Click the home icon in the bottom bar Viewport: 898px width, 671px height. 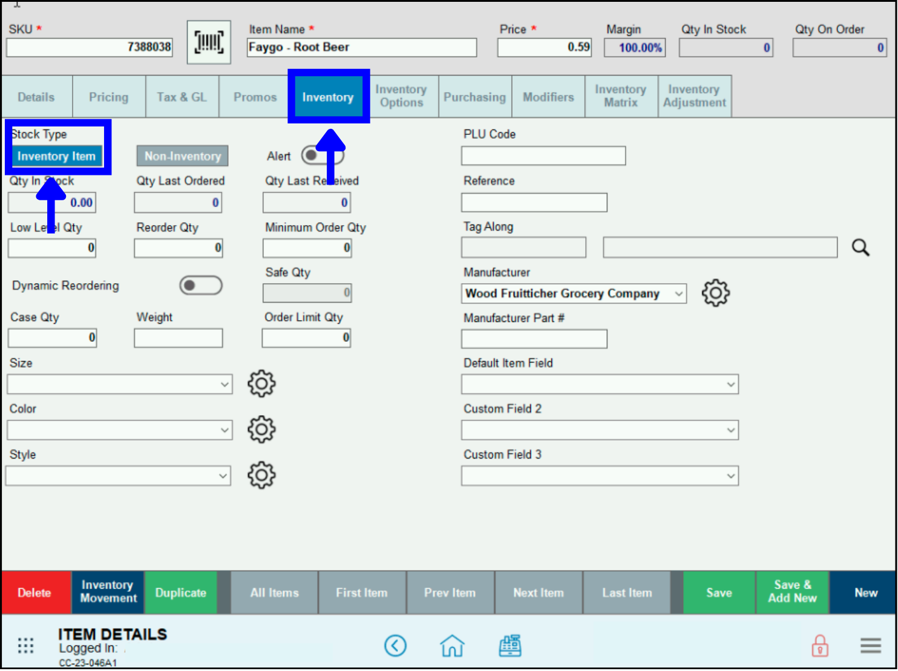click(452, 646)
